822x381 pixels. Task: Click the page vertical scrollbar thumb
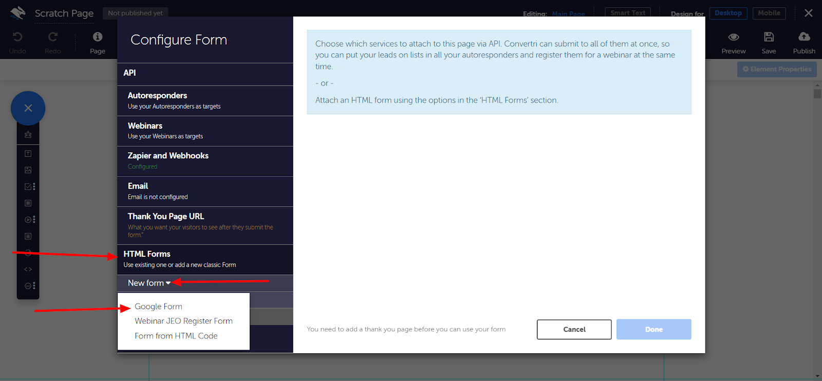pyautogui.click(x=817, y=93)
